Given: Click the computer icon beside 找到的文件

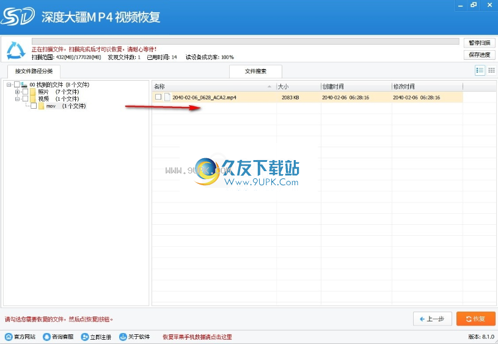Looking at the screenshot, I should tap(24, 84).
